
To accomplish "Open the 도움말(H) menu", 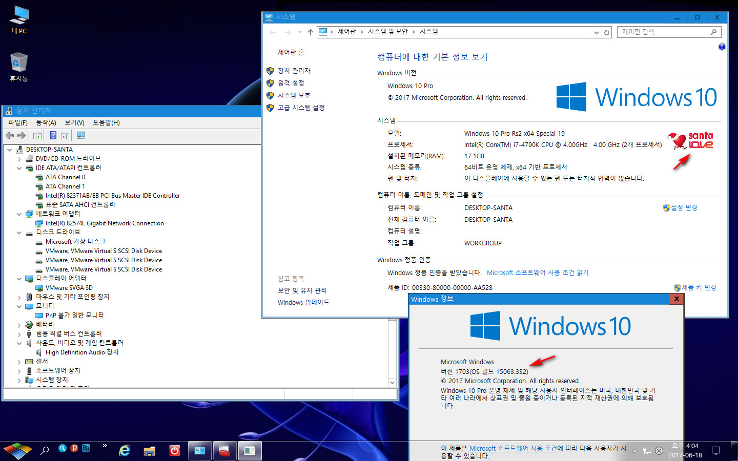I will point(107,123).
